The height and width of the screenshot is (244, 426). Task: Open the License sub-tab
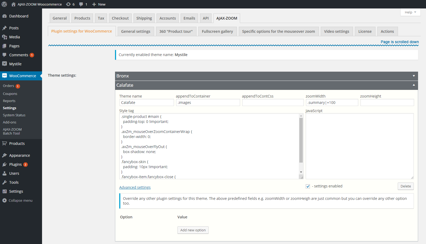click(365, 31)
